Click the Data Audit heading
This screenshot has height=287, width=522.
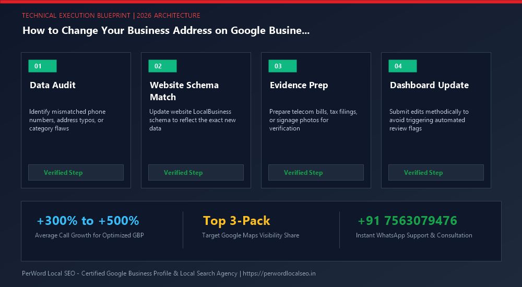coord(53,85)
